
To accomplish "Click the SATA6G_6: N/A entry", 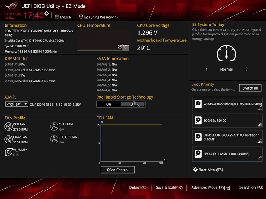I will point(107,90).
